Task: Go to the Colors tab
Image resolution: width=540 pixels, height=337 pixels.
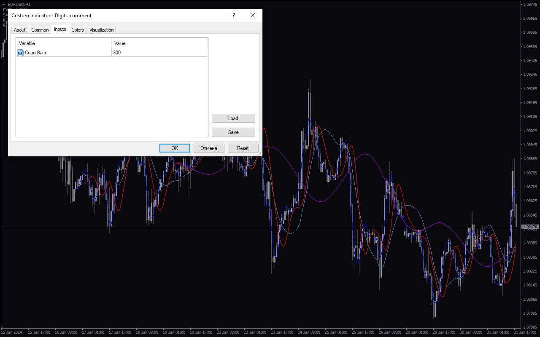Action: [78, 30]
